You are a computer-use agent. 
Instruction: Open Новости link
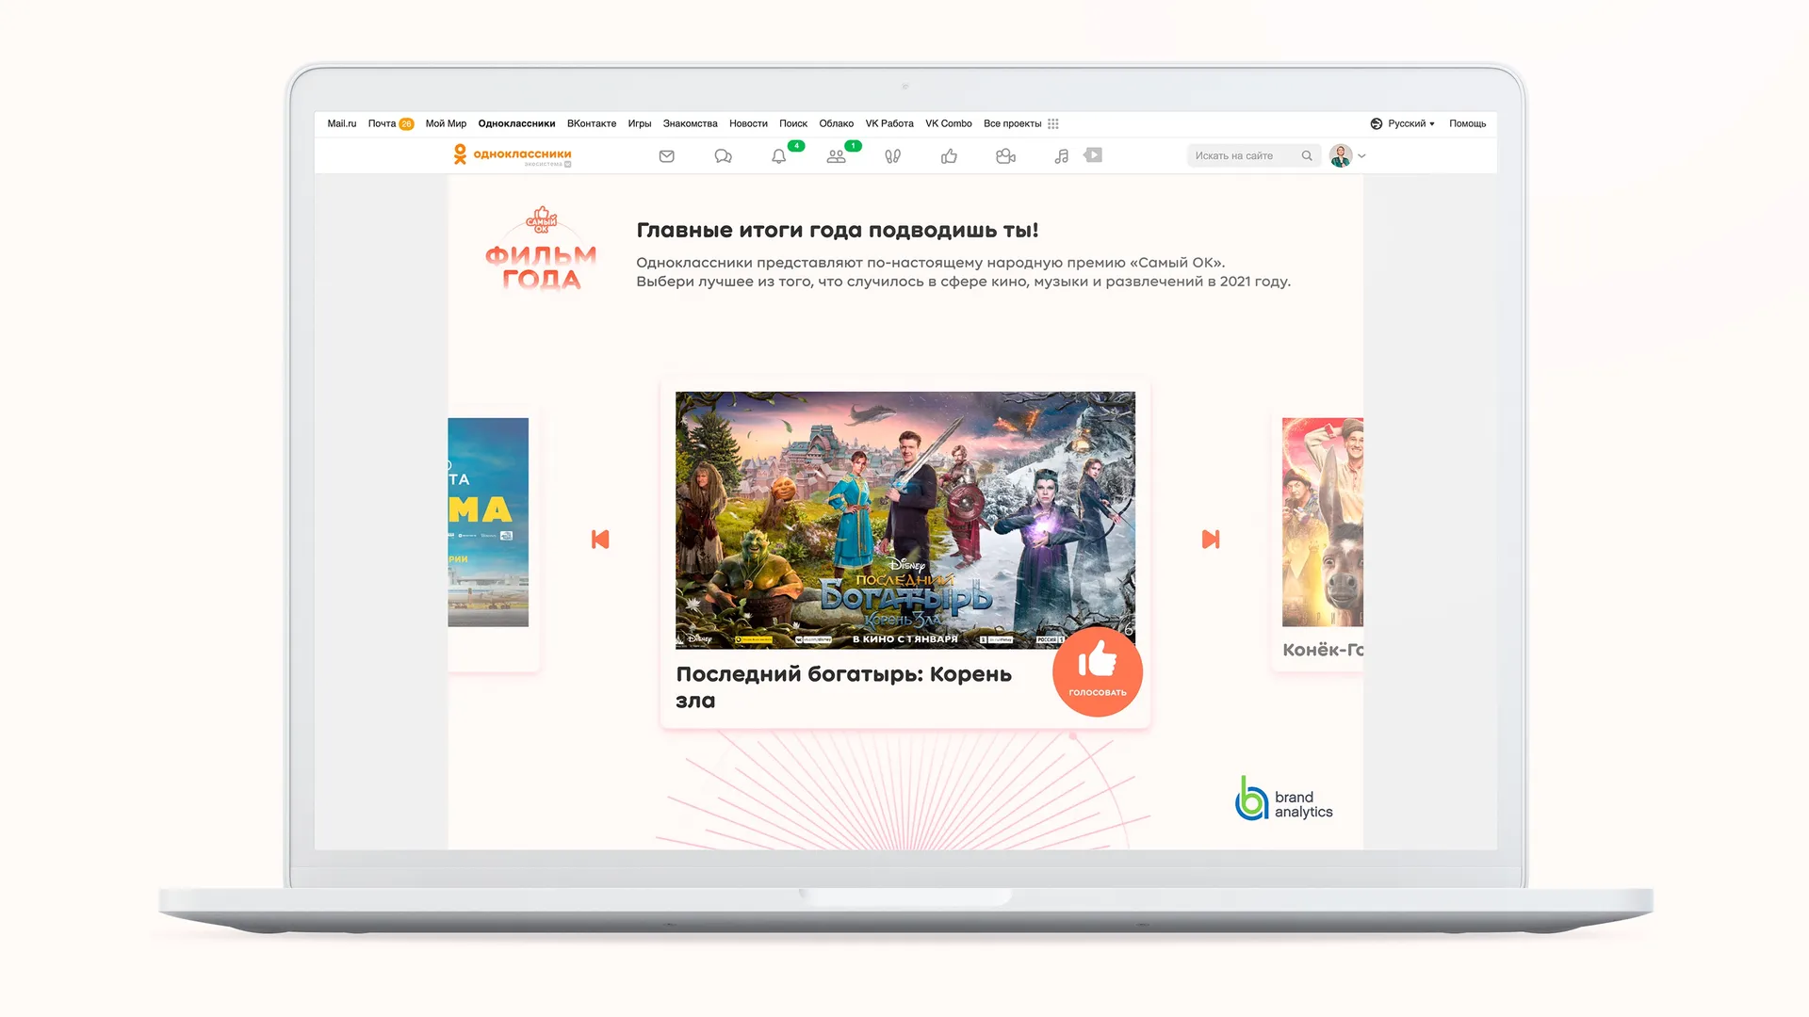pyautogui.click(x=748, y=123)
